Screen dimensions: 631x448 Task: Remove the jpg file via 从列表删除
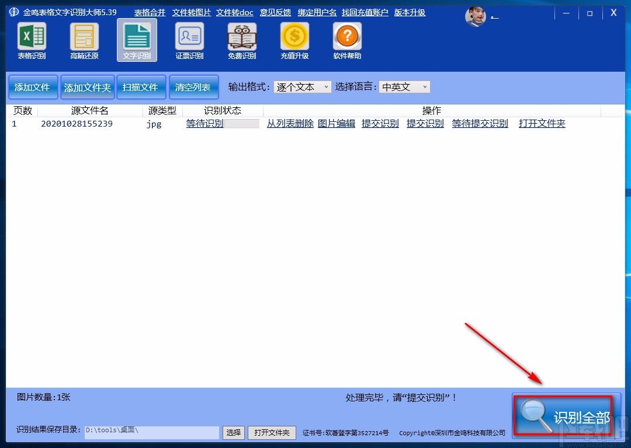290,123
